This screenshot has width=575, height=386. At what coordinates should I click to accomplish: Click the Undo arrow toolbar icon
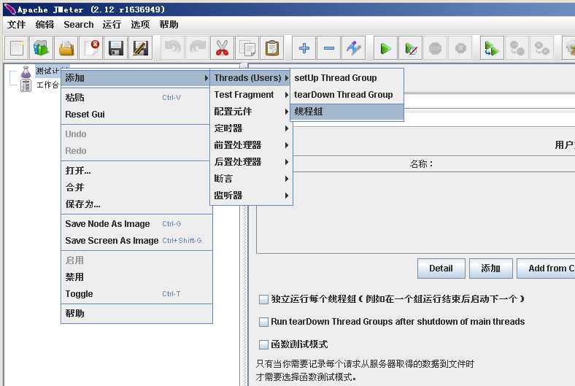[173, 48]
